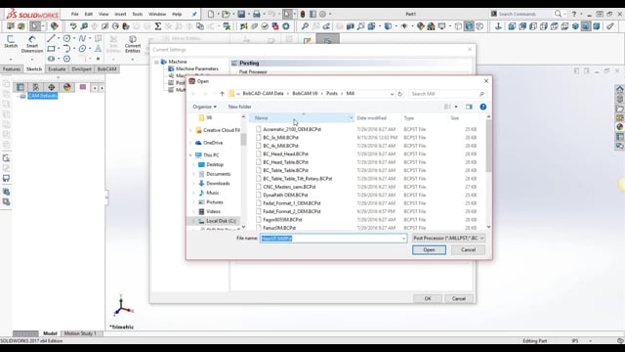Click the Zoom to Fit magnifier icon
The image size is (625, 352).
point(305,26)
